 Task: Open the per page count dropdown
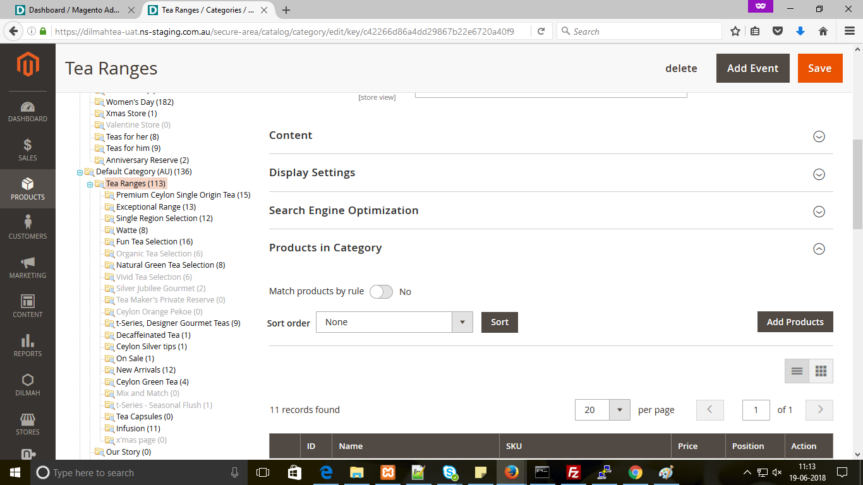pyautogui.click(x=619, y=409)
